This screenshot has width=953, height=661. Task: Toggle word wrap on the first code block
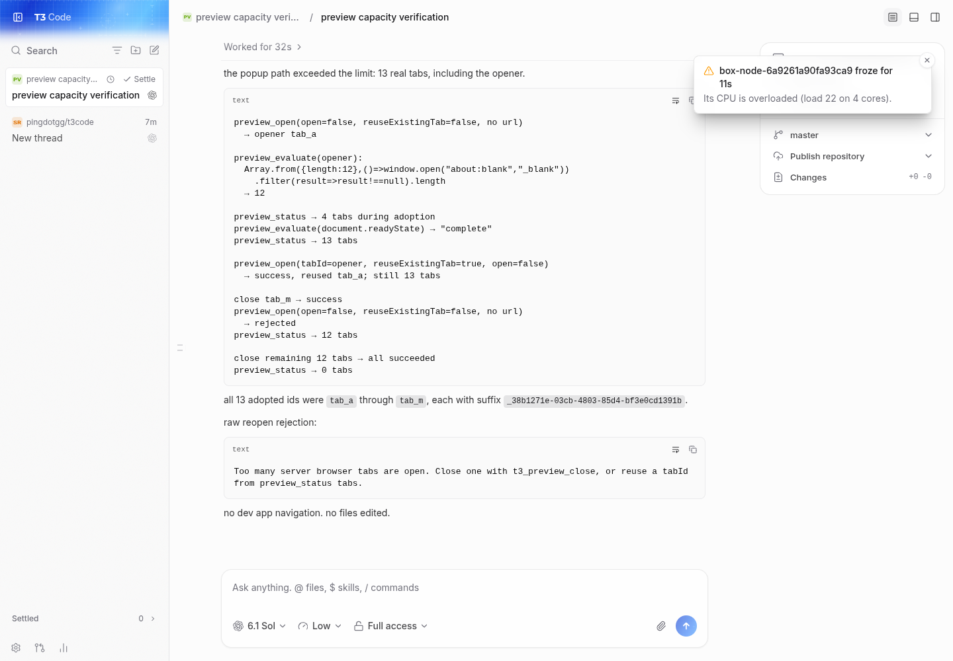pos(676,100)
